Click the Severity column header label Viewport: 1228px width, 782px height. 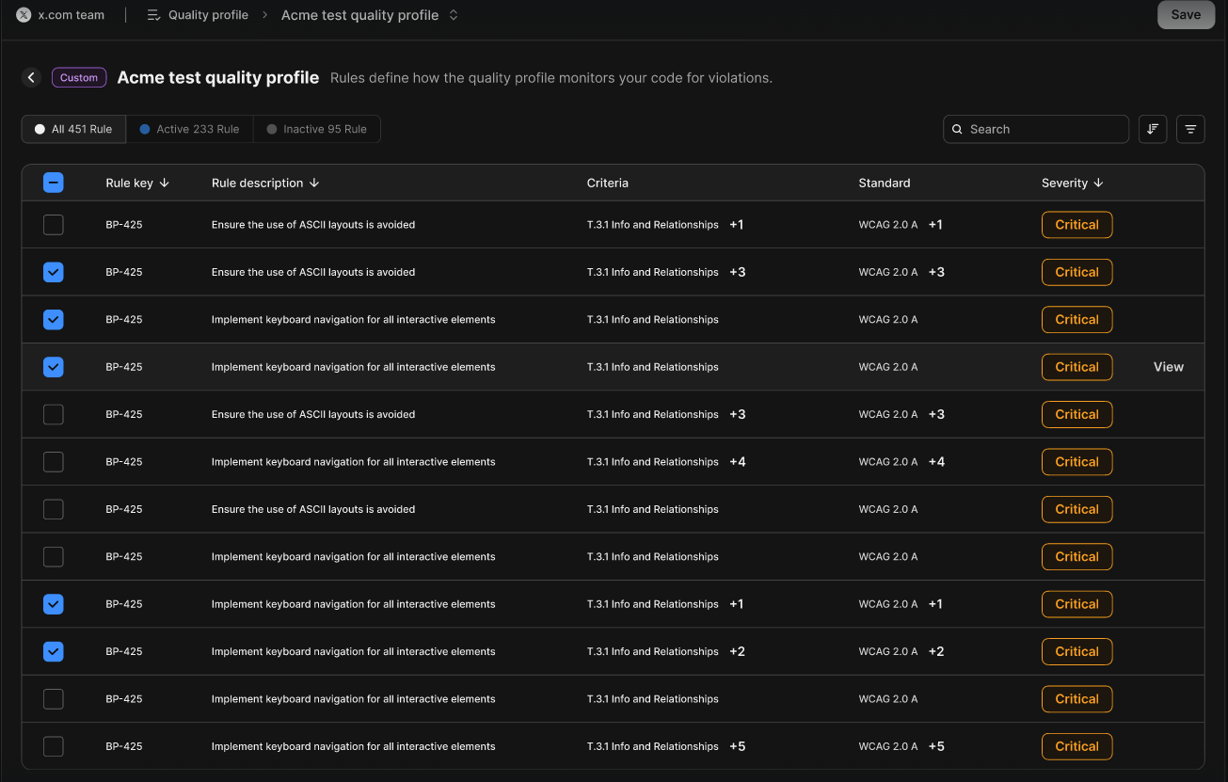[1064, 183]
